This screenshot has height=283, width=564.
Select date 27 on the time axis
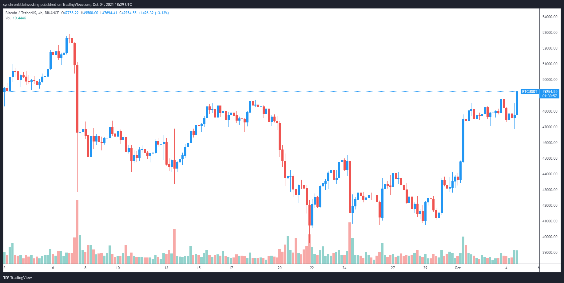pos(393,268)
